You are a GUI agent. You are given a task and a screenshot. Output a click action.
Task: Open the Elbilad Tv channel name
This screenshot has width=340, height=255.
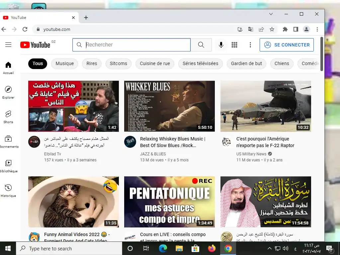tap(52, 154)
